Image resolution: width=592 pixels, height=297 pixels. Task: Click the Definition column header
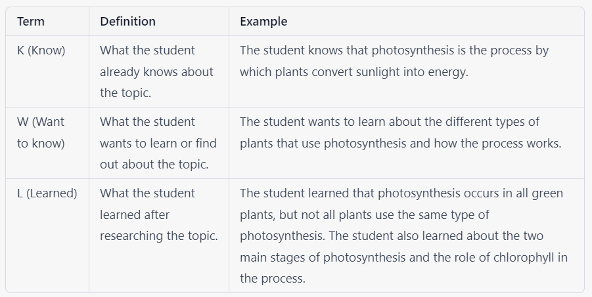(x=127, y=22)
